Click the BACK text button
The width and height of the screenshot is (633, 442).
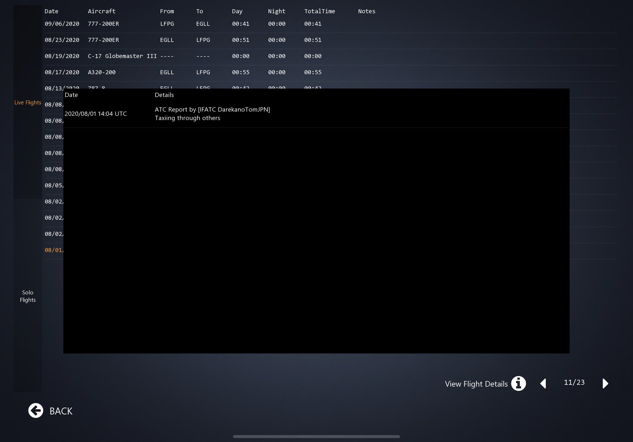coord(61,411)
